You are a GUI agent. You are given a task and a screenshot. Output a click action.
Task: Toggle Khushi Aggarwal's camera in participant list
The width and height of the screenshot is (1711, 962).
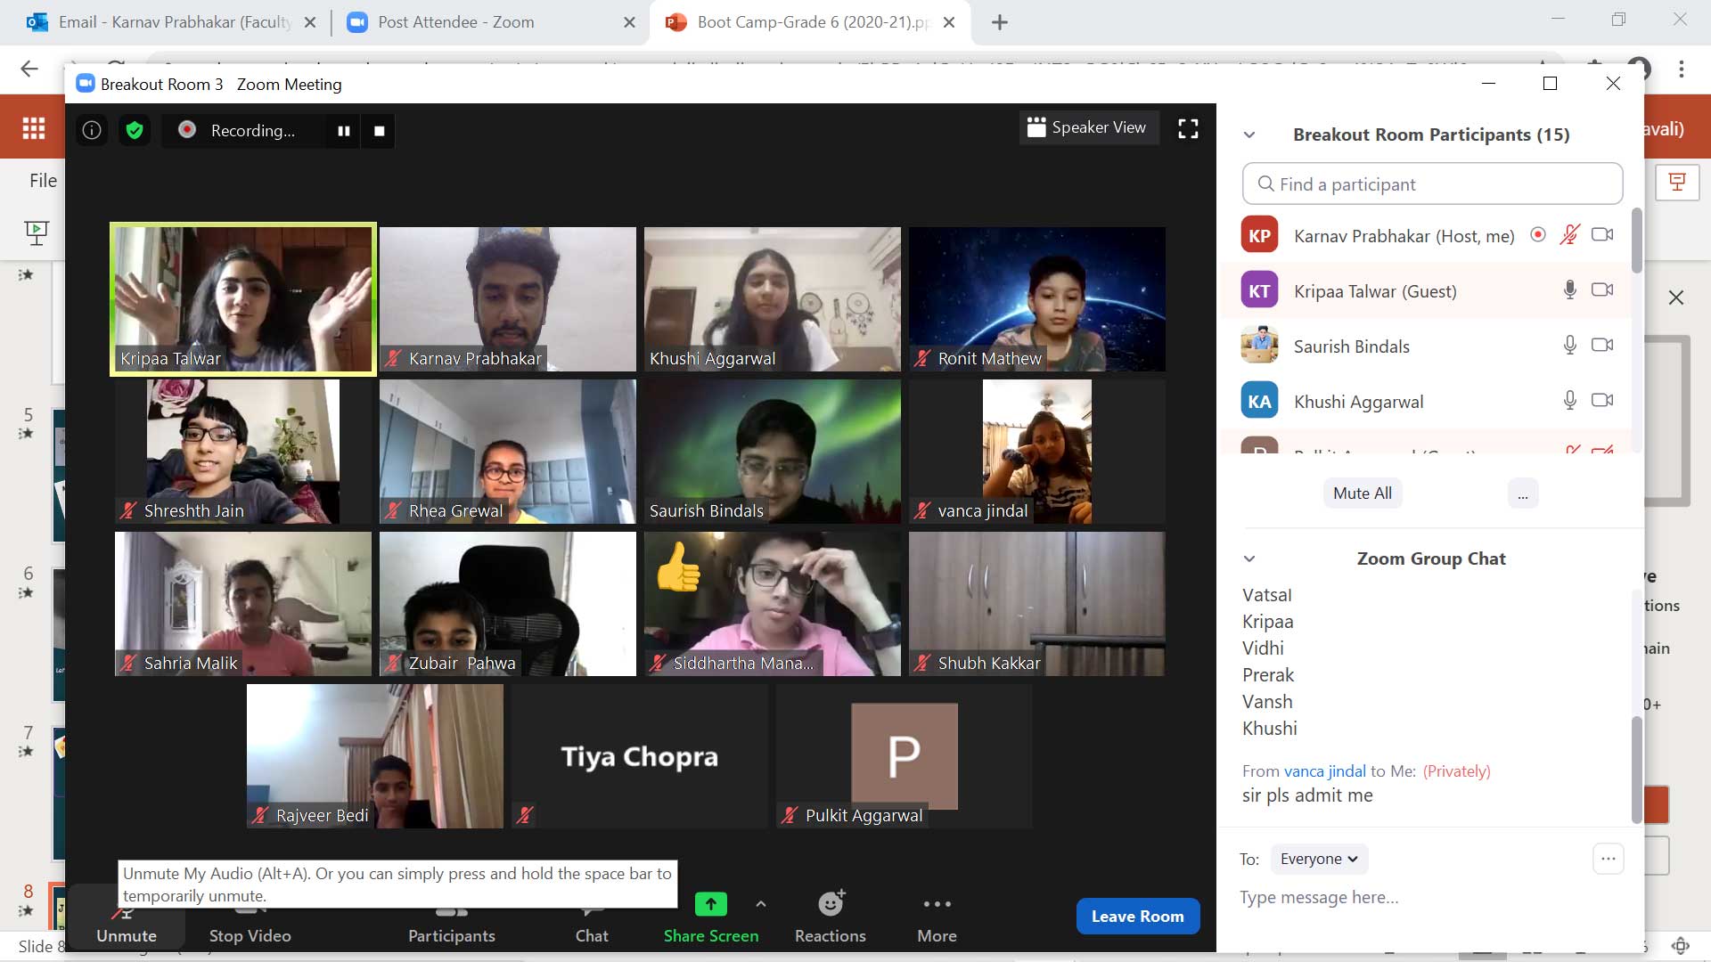click(x=1602, y=400)
